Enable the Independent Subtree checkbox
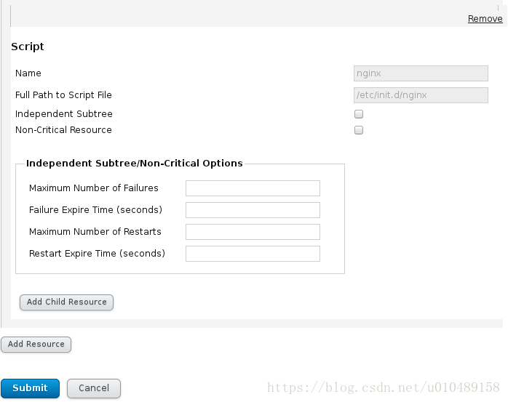 (x=359, y=114)
